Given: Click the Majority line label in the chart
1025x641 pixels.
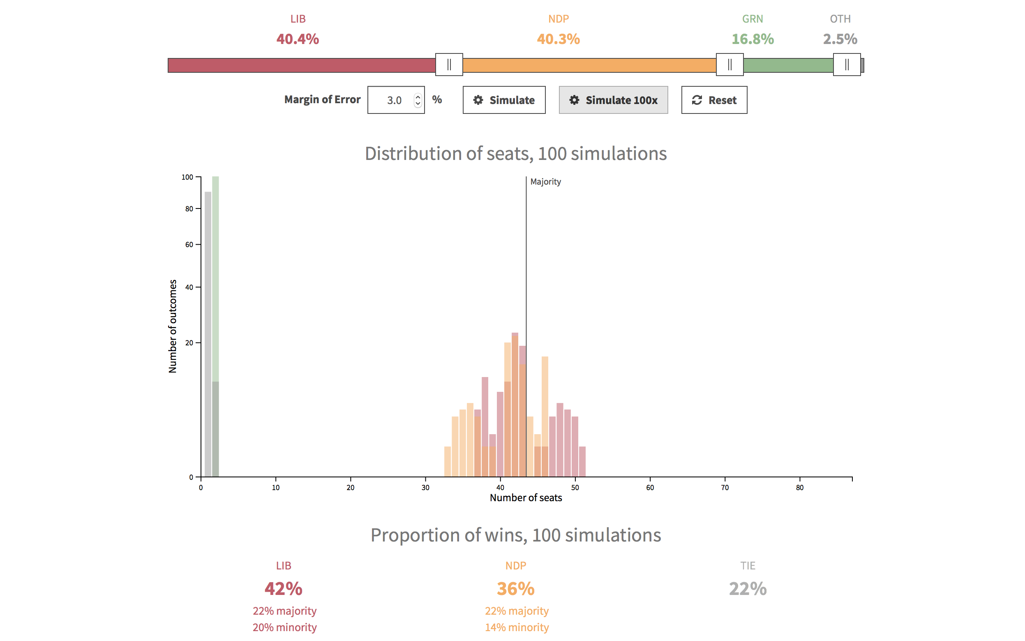Looking at the screenshot, I should (x=545, y=182).
